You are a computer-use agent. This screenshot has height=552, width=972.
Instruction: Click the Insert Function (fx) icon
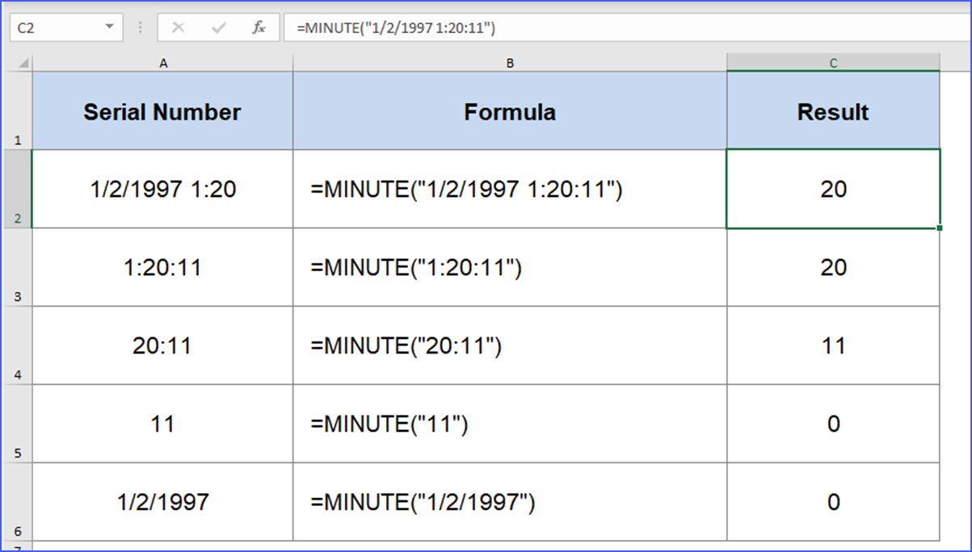(x=259, y=27)
